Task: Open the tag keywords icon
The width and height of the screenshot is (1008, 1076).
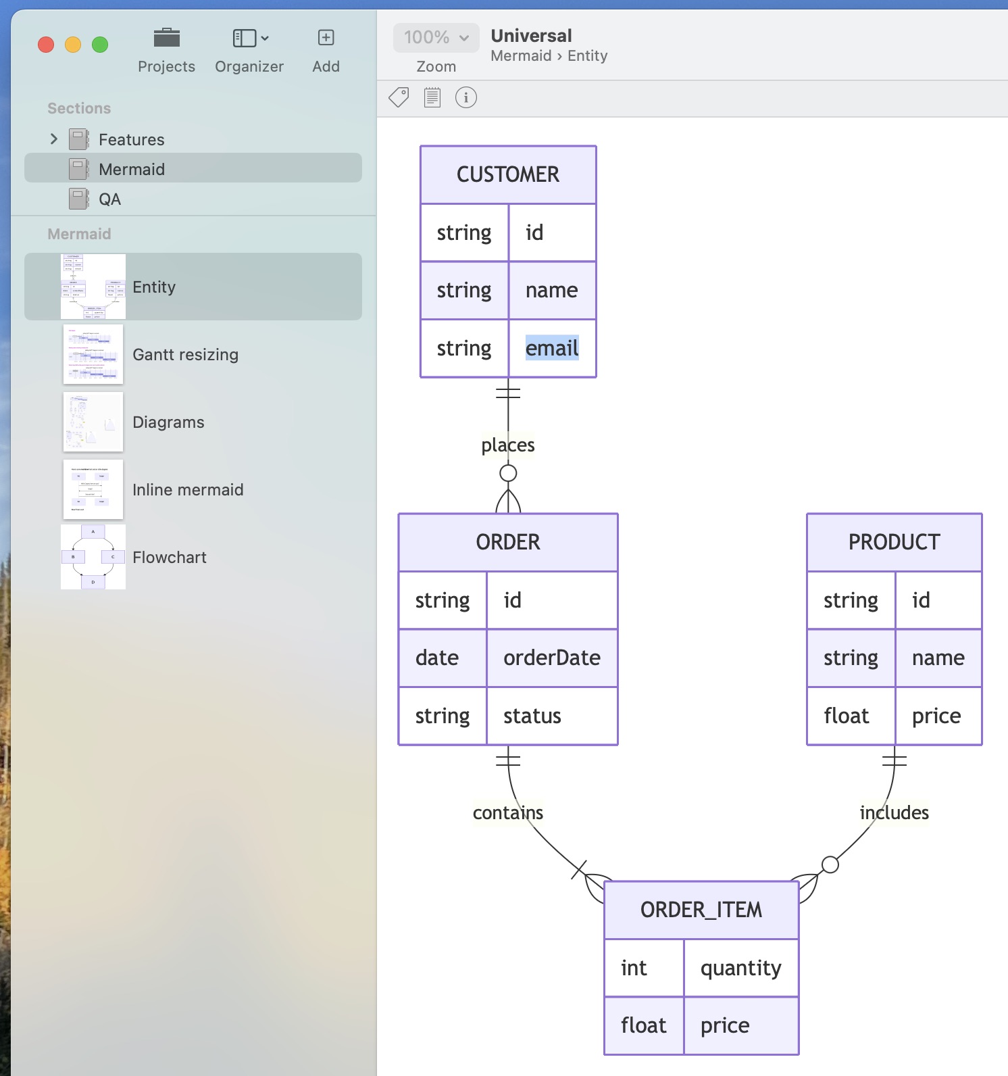Action: pos(399,98)
